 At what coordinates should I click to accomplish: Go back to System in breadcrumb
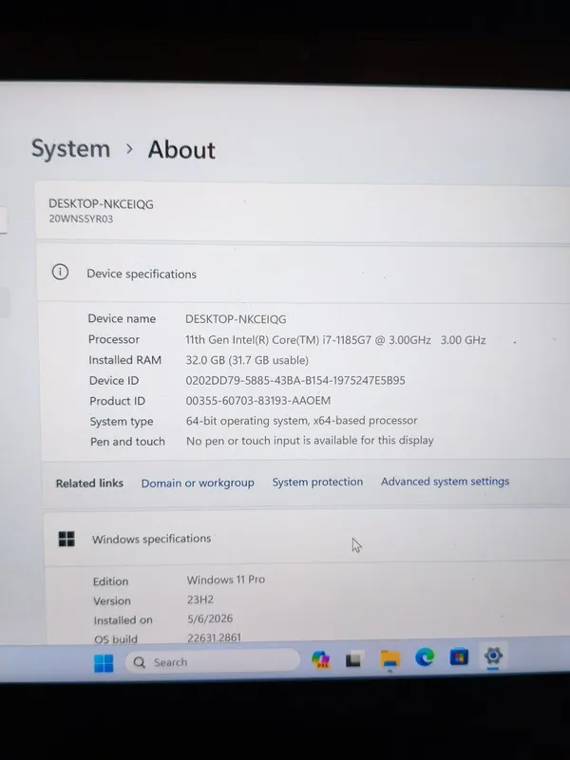[70, 148]
